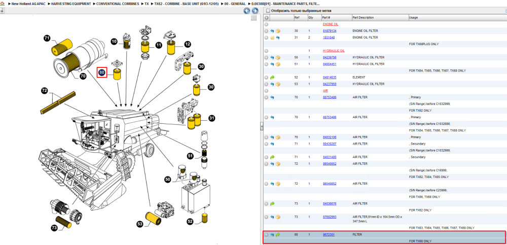Click 'ELEMENT' description in row 52

click(x=359, y=78)
